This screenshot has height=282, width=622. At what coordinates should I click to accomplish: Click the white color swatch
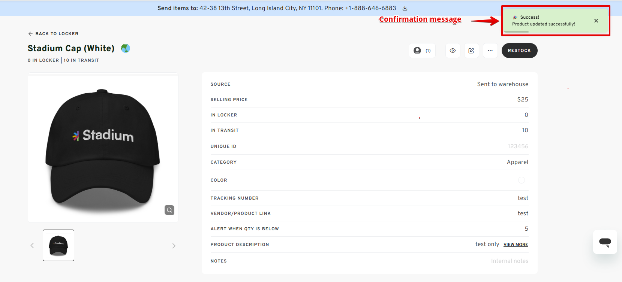tap(522, 180)
